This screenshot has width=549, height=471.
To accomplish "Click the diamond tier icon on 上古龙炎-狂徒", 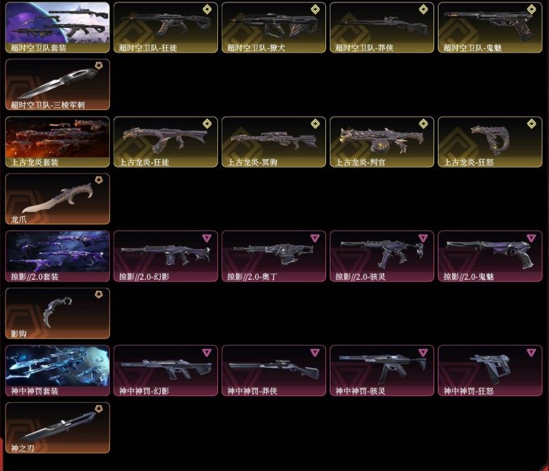I will pos(207,124).
